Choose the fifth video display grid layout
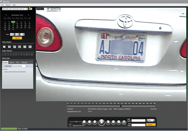This screenshot has height=131, width=188. pos(25,47)
